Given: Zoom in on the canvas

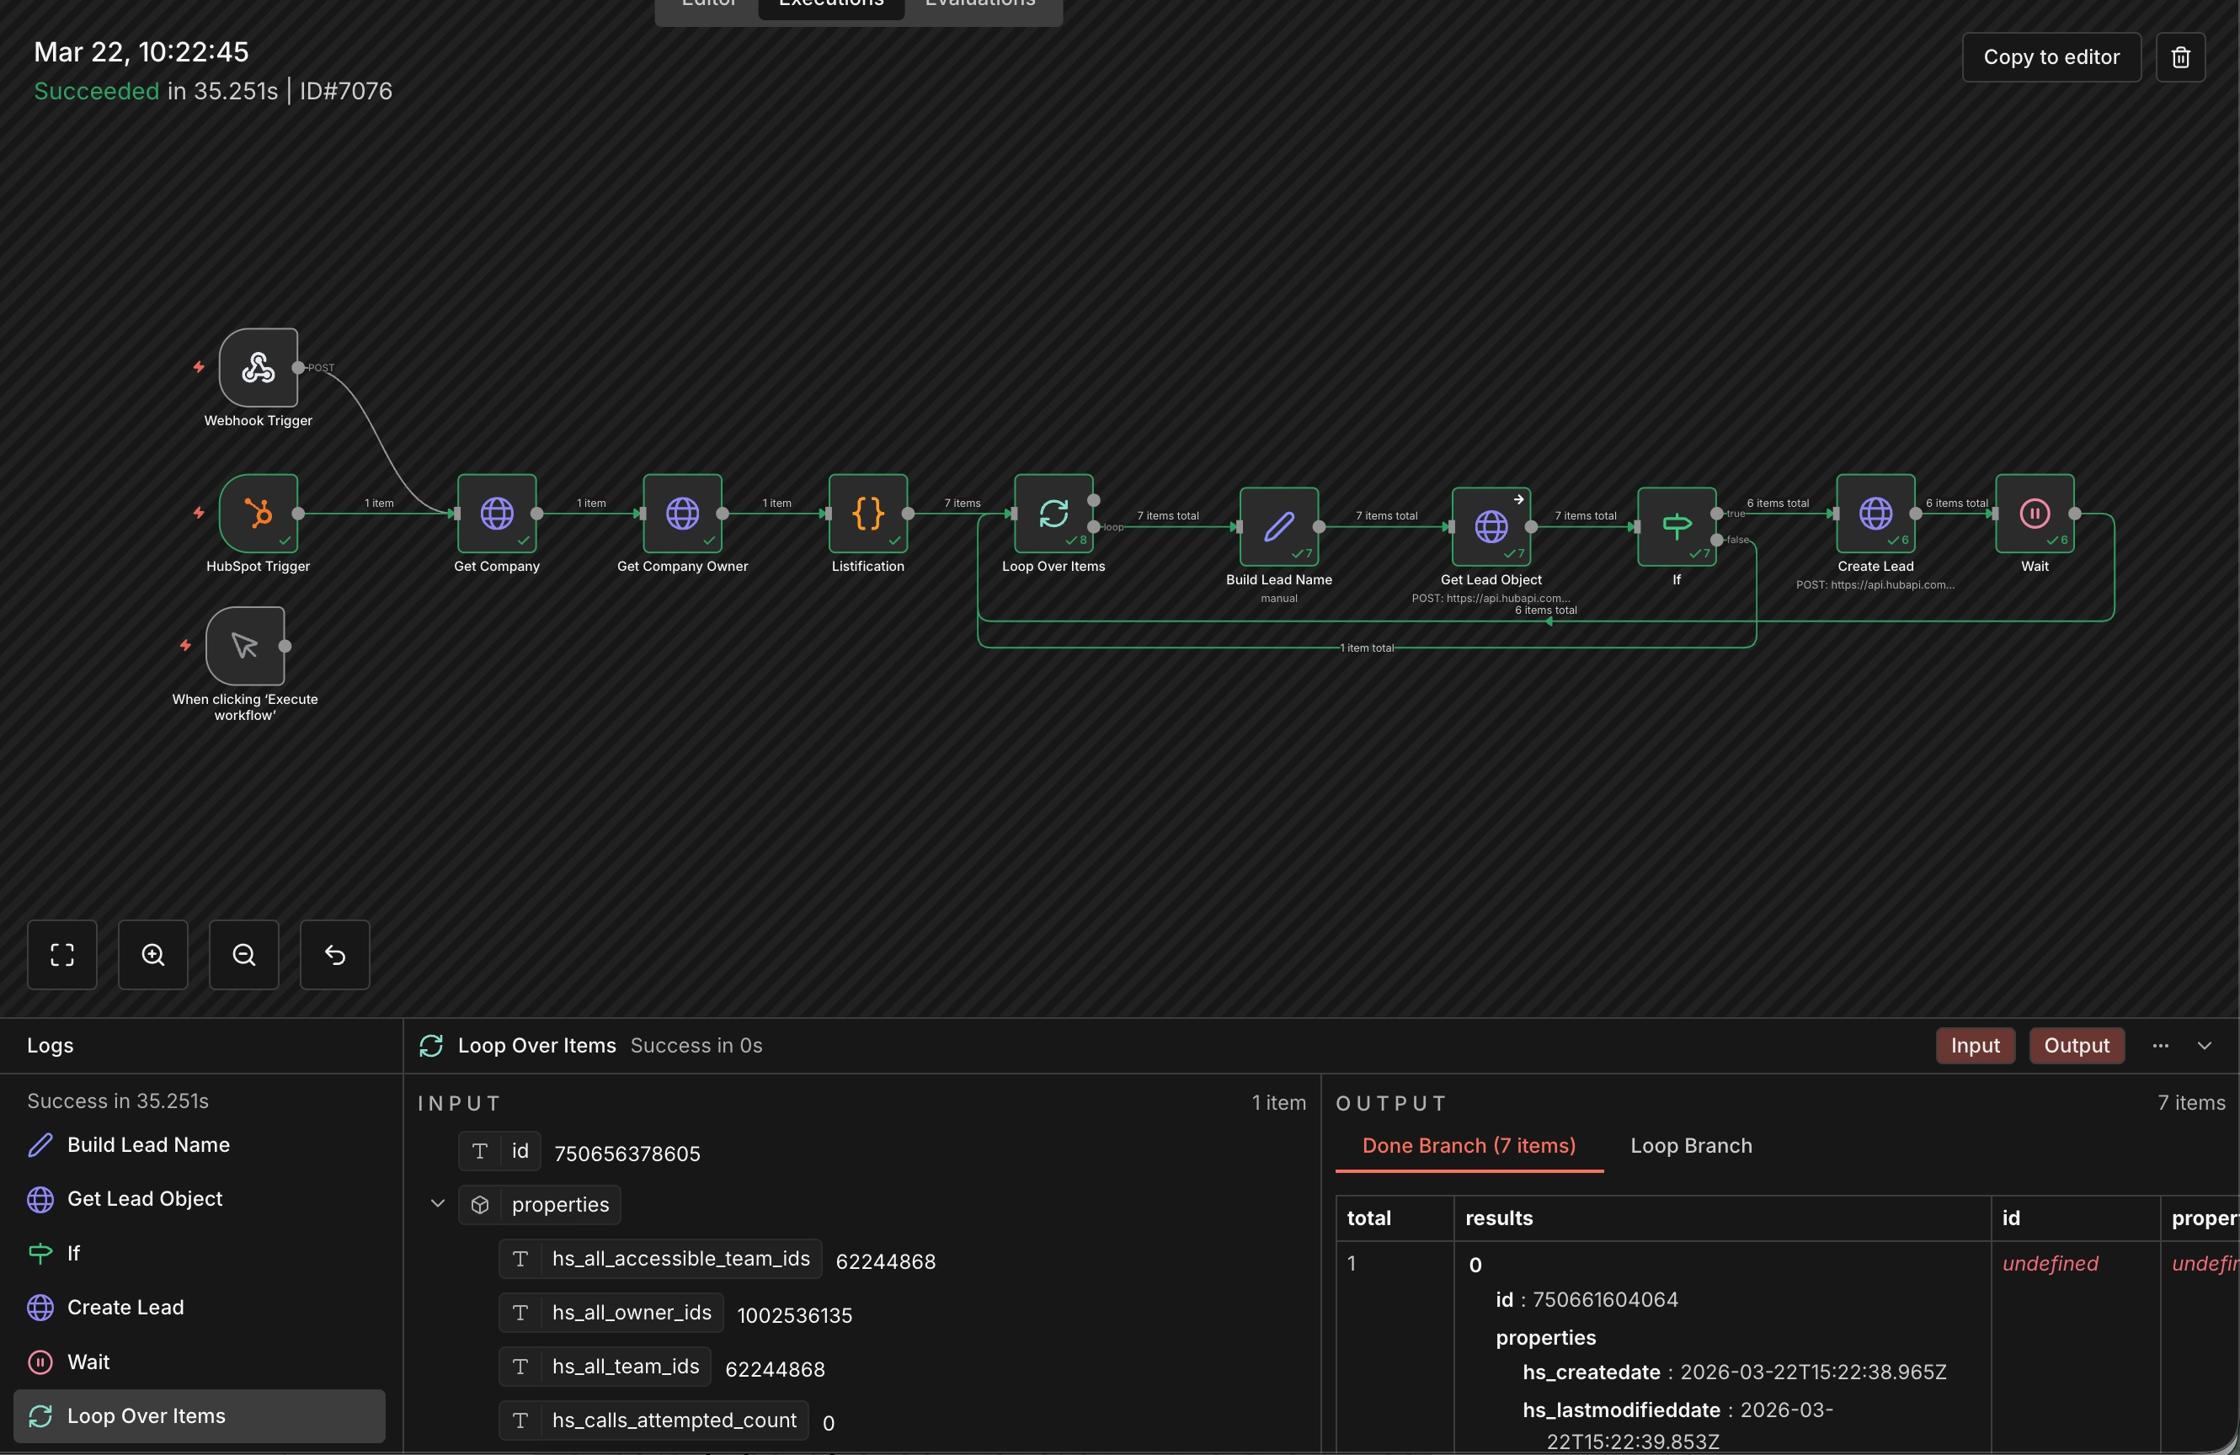Looking at the screenshot, I should 152,954.
